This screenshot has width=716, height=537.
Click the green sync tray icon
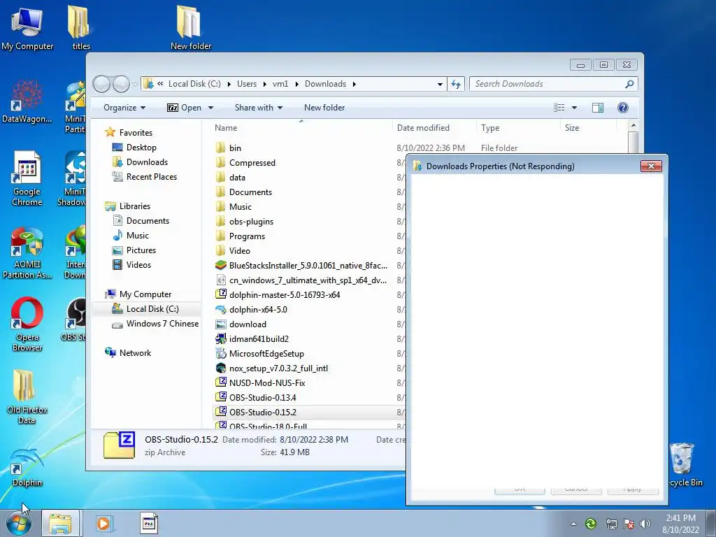[591, 524]
